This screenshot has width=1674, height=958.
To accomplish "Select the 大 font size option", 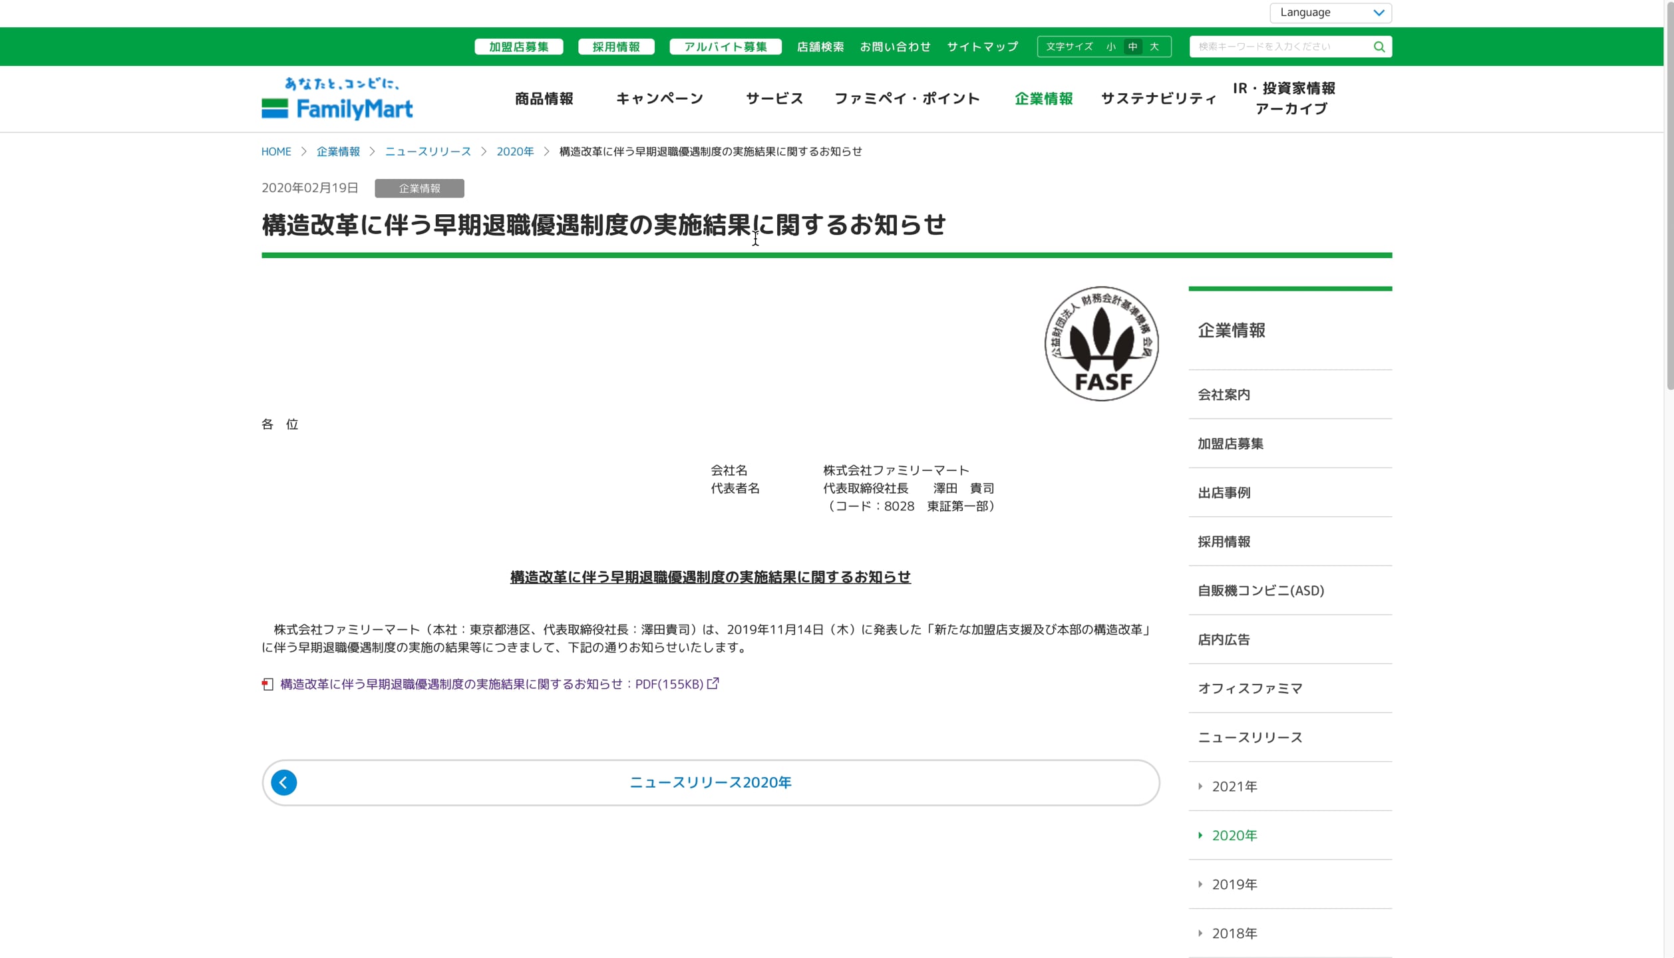I will coord(1154,47).
